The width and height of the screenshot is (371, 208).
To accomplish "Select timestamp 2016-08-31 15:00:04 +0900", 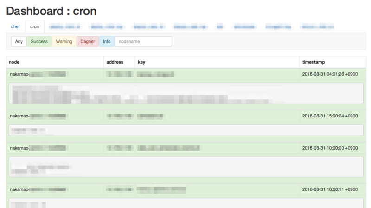I will click(330, 116).
